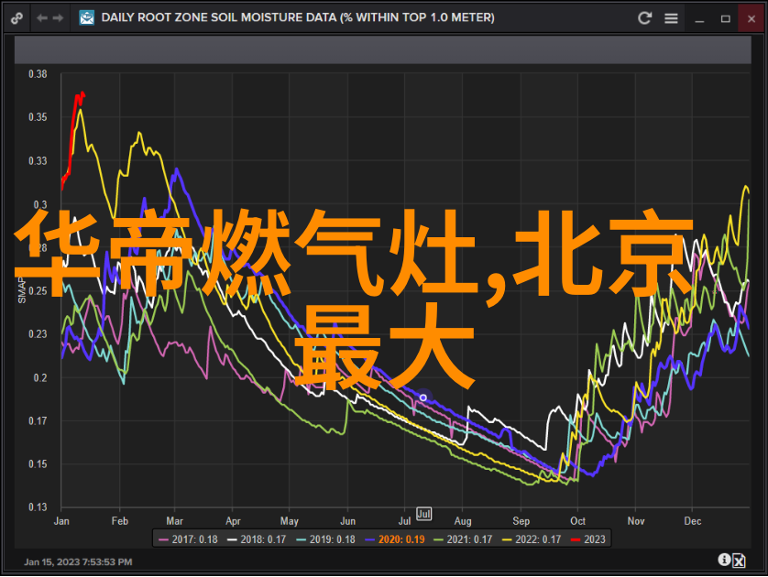Click the Jan label on the x-axis

[x=61, y=521]
